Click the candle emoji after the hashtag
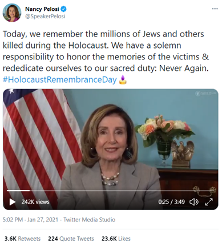The image size is (222, 246). click(123, 79)
